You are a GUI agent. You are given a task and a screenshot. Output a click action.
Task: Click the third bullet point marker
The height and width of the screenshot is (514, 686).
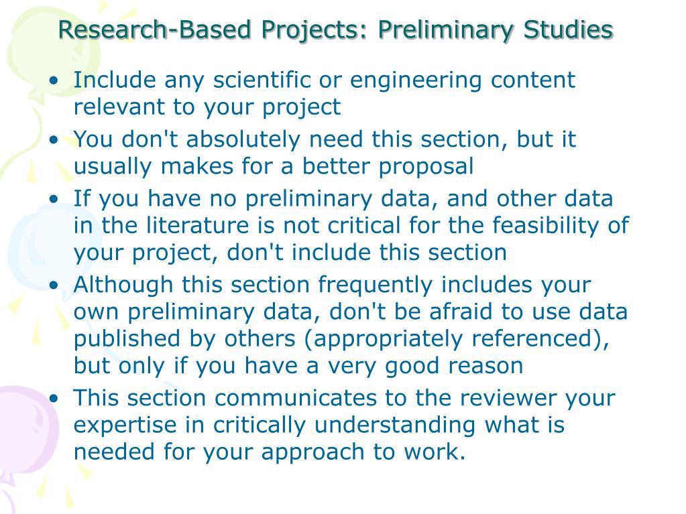(x=54, y=199)
